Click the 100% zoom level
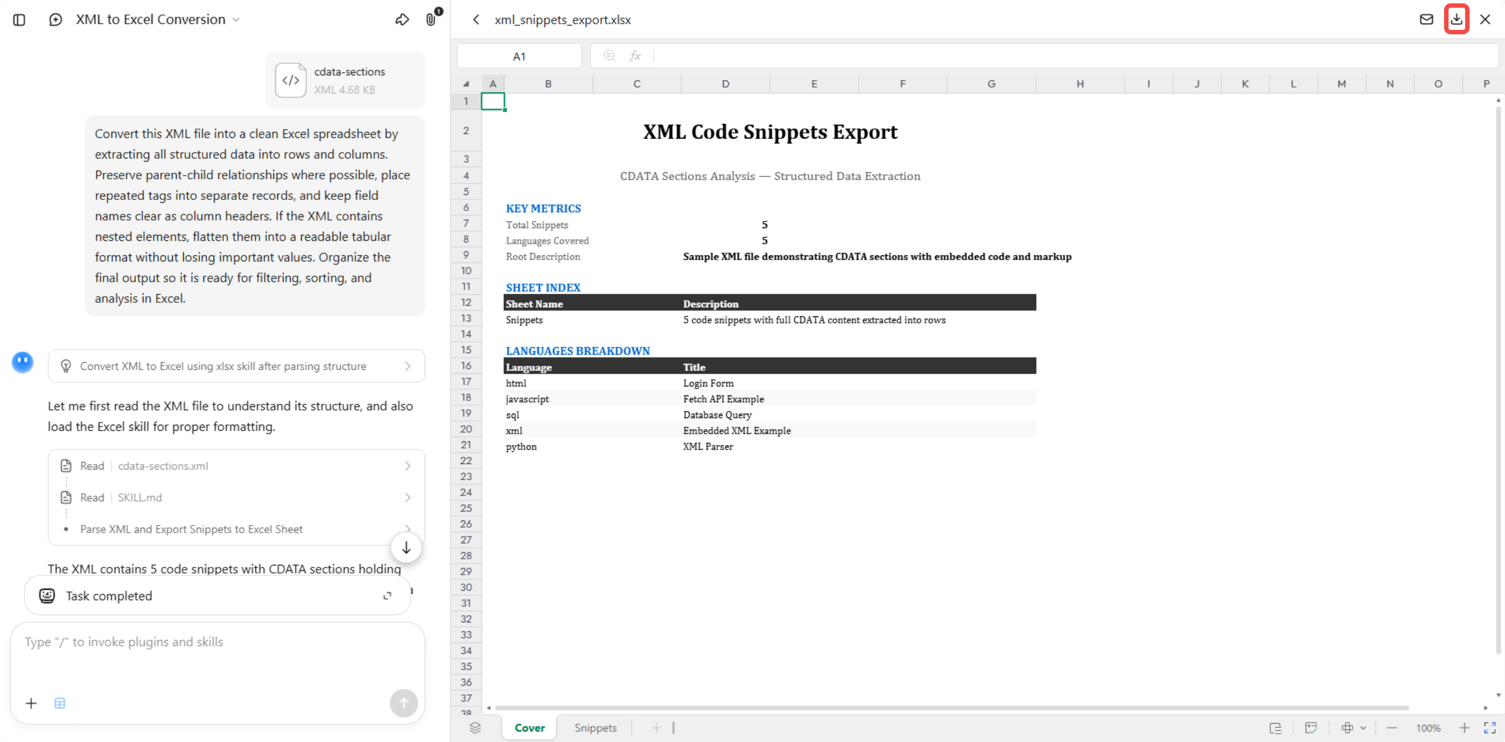Viewport: 1505px width, 742px height. [1428, 728]
